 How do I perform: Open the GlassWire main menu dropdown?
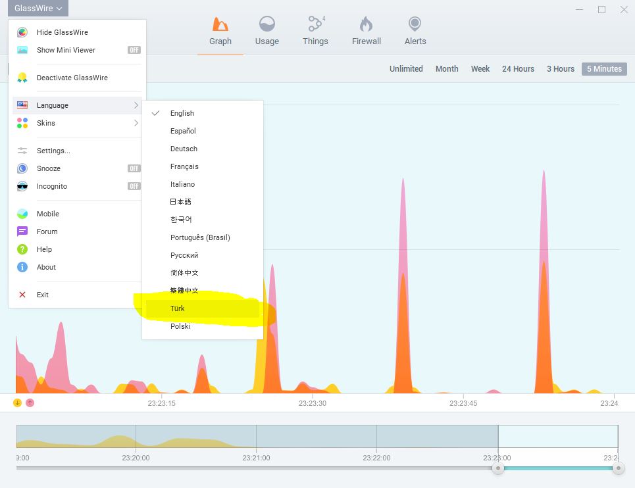tap(38, 8)
